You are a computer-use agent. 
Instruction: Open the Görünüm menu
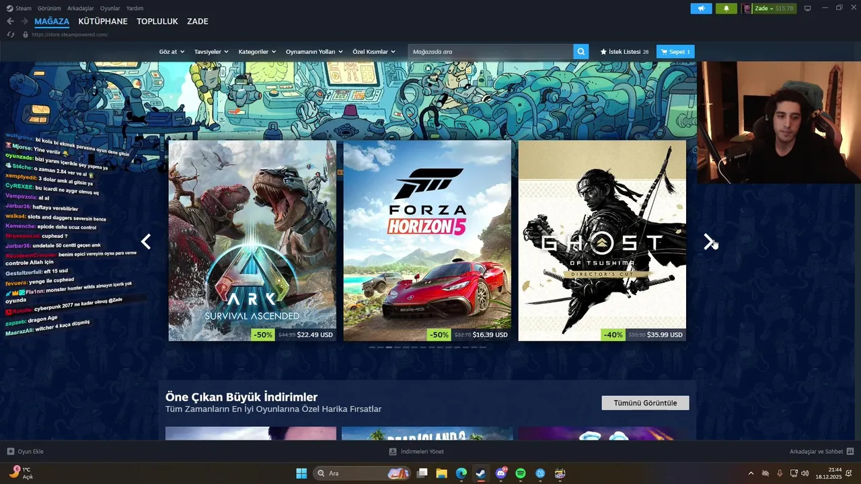pyautogui.click(x=49, y=8)
